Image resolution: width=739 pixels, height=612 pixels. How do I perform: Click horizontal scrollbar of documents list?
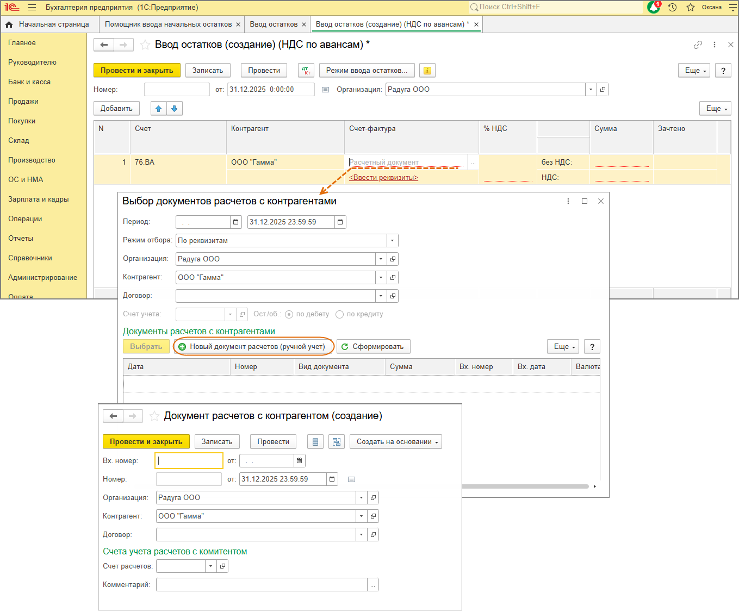point(525,486)
